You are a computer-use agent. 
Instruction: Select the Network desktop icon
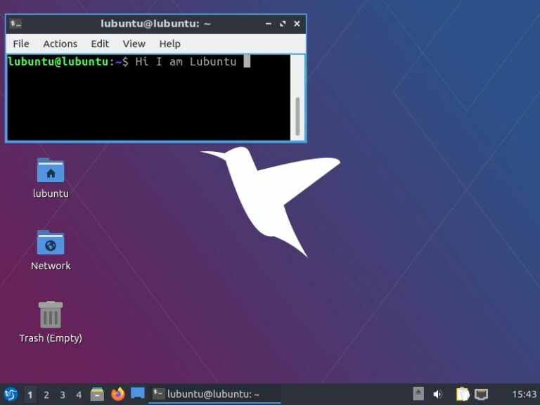pyautogui.click(x=51, y=250)
